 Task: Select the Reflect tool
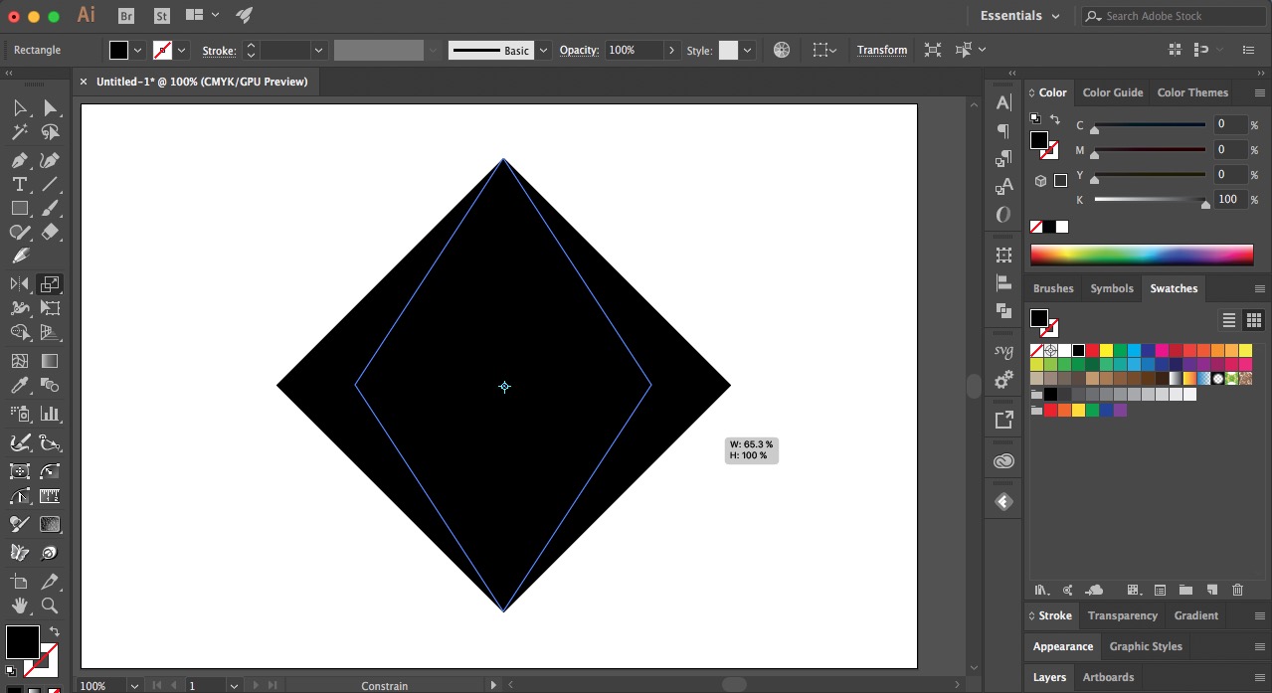19,284
